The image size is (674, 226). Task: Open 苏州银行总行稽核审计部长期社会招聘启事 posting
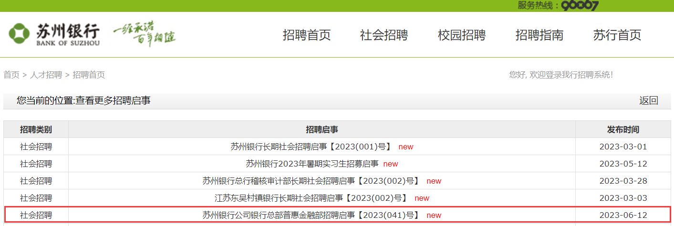pos(311,181)
